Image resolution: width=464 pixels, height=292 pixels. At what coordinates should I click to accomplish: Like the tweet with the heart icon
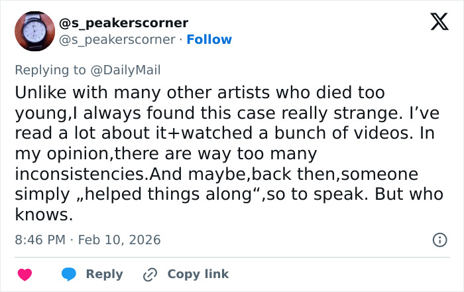(25, 274)
